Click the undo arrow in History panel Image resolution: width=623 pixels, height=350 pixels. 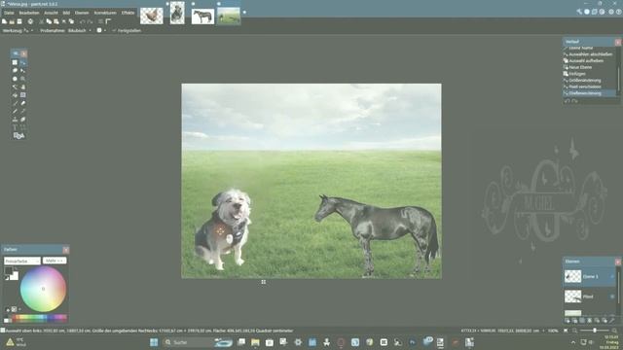coord(567,101)
